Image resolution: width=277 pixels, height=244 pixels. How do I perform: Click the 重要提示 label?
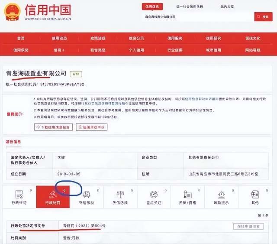[15, 114]
